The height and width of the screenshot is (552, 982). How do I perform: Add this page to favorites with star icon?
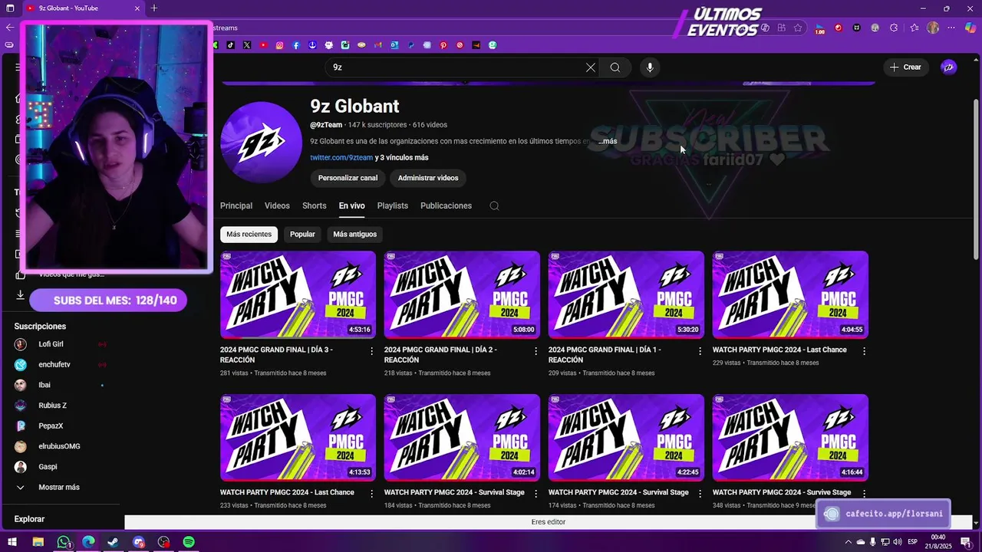(x=798, y=28)
